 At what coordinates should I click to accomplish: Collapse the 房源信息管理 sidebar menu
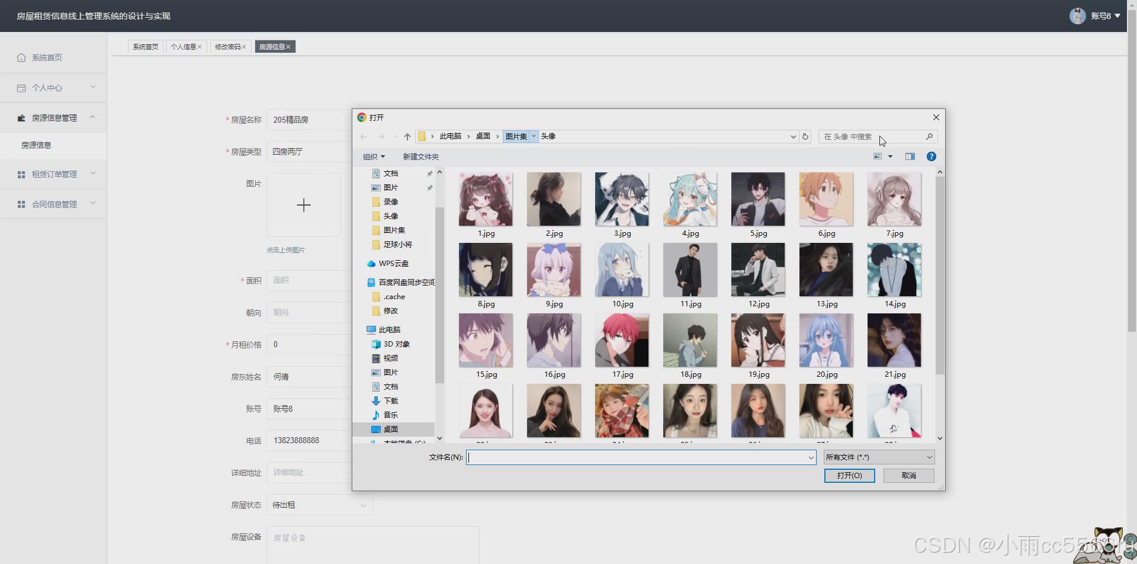tap(53, 118)
